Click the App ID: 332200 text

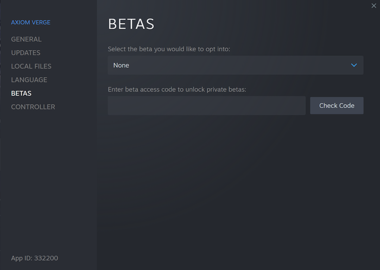point(34,258)
